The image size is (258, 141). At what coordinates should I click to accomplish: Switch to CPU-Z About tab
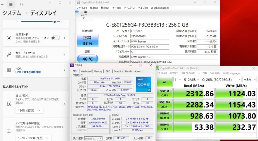(x=138, y=71)
